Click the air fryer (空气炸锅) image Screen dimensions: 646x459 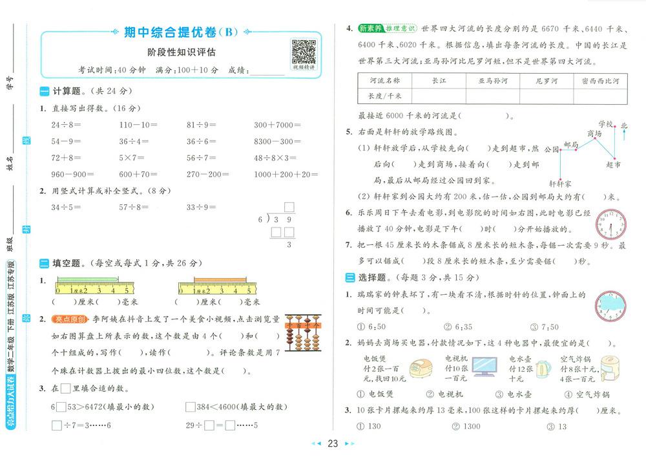pyautogui.click(x=610, y=370)
